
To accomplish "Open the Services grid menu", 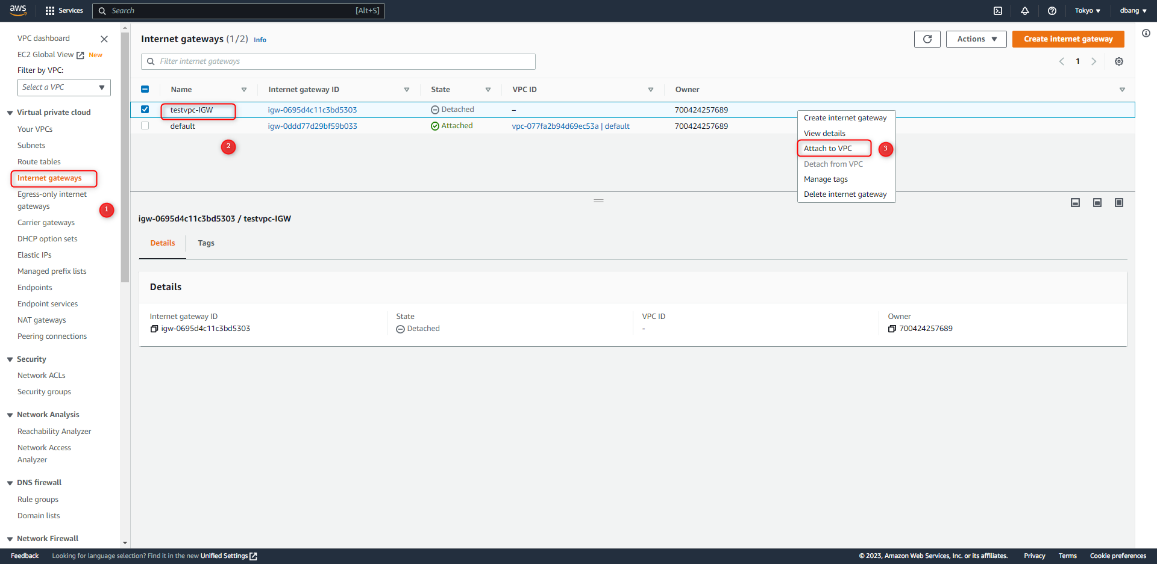I will 64,11.
